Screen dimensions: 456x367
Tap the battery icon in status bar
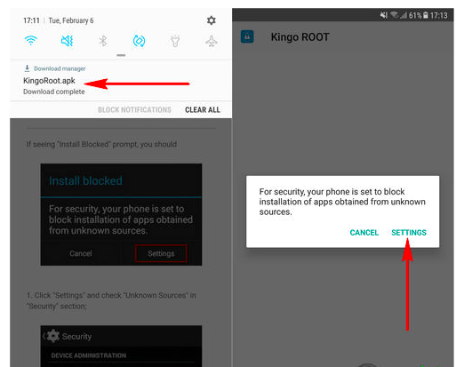(x=426, y=15)
